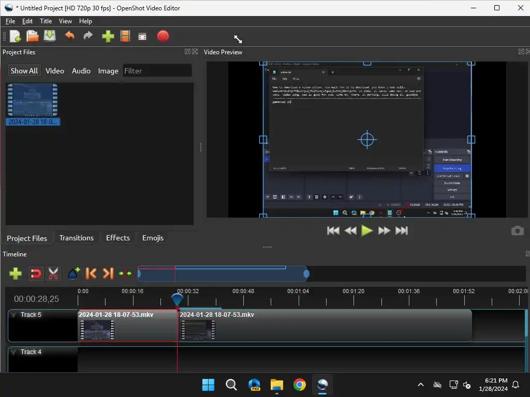Toggle timeline snapping magnet icon

click(x=36, y=273)
